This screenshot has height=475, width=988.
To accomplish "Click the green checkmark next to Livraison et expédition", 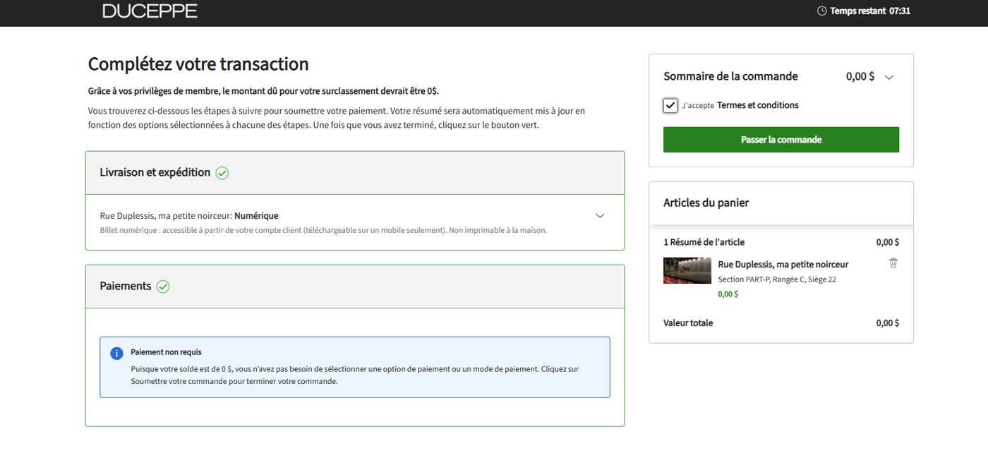I will pos(222,173).
